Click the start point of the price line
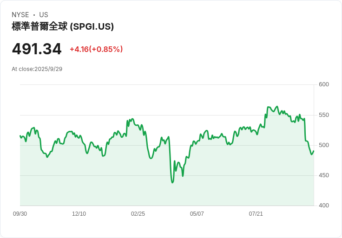This screenshot has width=342, height=238. pyautogui.click(x=20, y=136)
